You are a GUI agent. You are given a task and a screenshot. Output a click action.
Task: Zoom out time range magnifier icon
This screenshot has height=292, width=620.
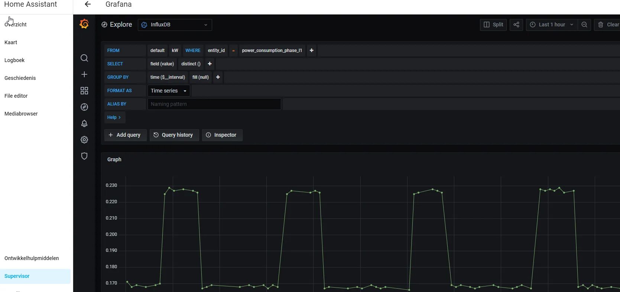pos(584,25)
